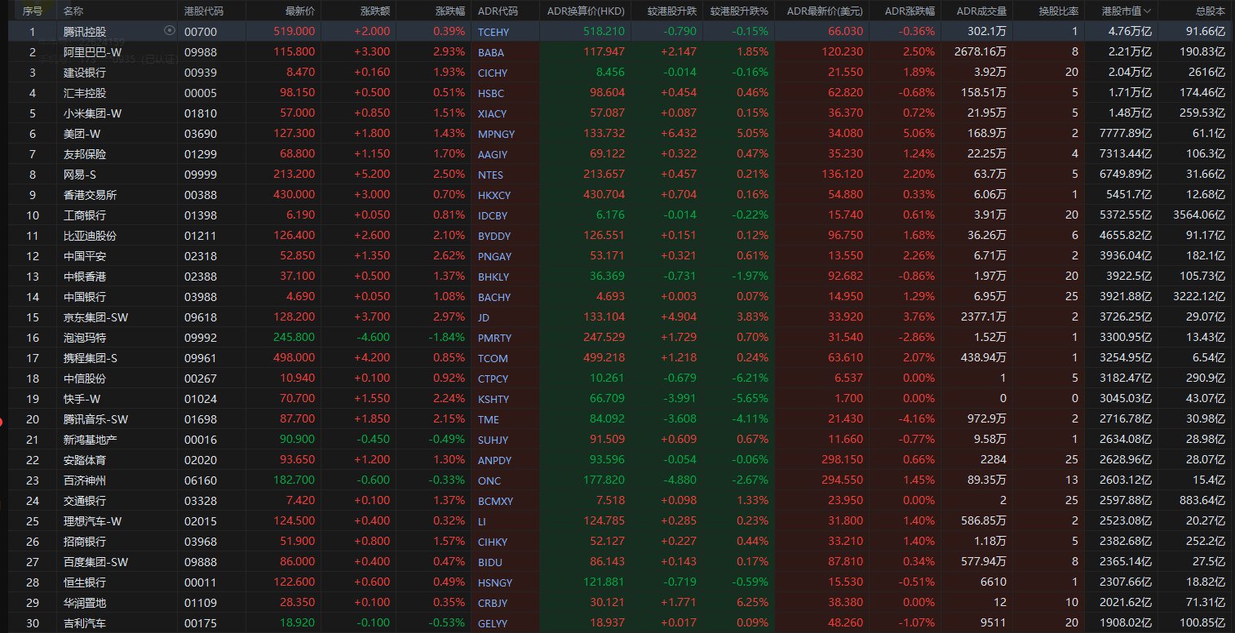1235x633 pixels.
Task: Click the GELYY ADR code
Action: coord(493,623)
